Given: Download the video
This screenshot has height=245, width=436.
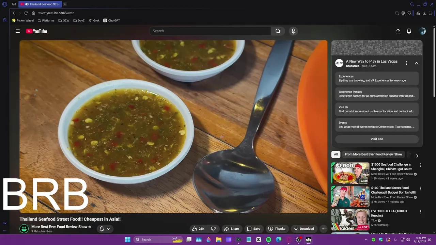Looking at the screenshot, I should coord(304,229).
